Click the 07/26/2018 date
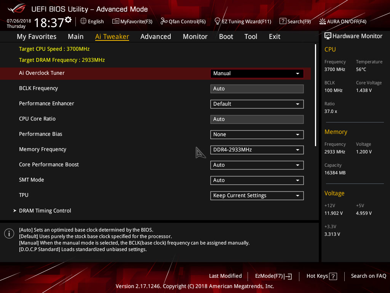Image resolution: width=390 pixels, height=293 pixels. point(19,21)
